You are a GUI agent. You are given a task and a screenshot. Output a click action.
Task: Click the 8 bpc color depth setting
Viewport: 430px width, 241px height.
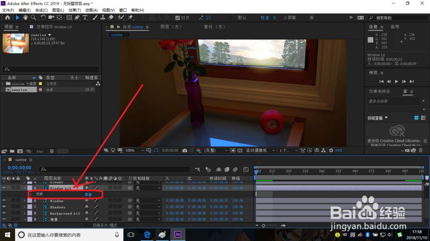(40, 151)
